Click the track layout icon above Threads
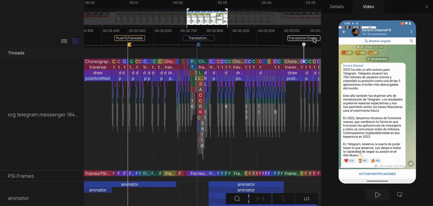 click(x=64, y=41)
